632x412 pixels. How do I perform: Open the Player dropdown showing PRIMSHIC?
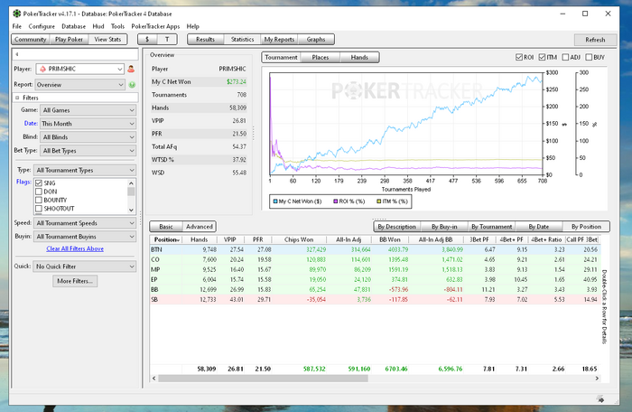click(x=79, y=69)
